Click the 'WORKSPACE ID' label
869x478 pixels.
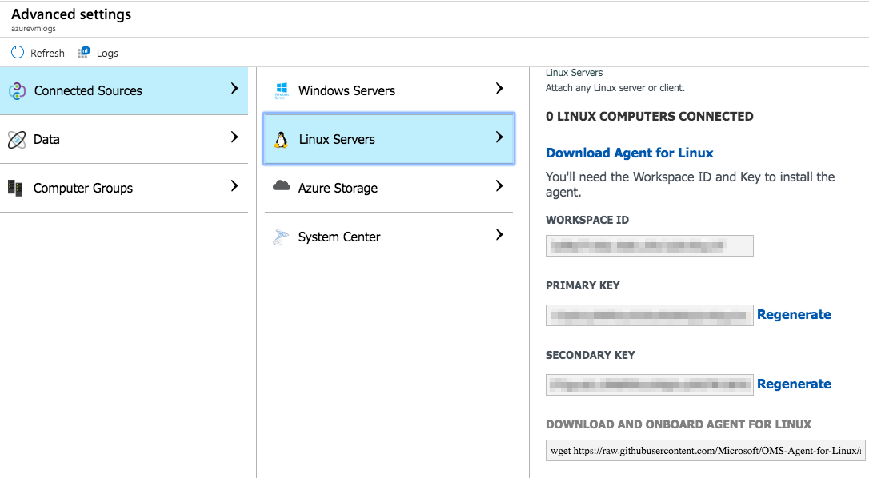(587, 220)
